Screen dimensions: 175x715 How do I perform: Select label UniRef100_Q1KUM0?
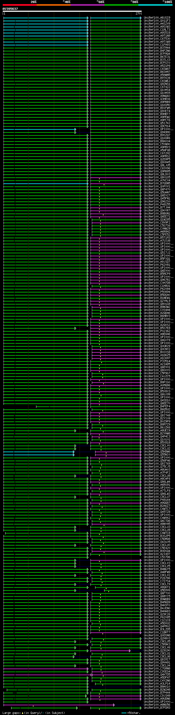tap(157, 105)
